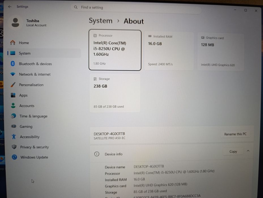This screenshot has height=198, width=263.
Task: Click the Personalisation paintbrush icon
Action: coord(13,85)
